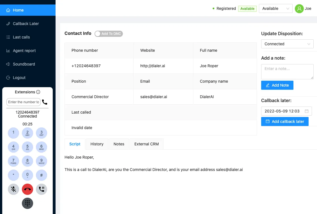Tap the hash key on keypad
Viewport: 317px width, 214px height.
pyautogui.click(x=42, y=175)
